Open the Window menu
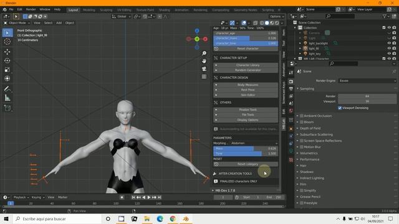The height and width of the screenshot is (224, 399). pyautogui.click(x=45, y=9)
